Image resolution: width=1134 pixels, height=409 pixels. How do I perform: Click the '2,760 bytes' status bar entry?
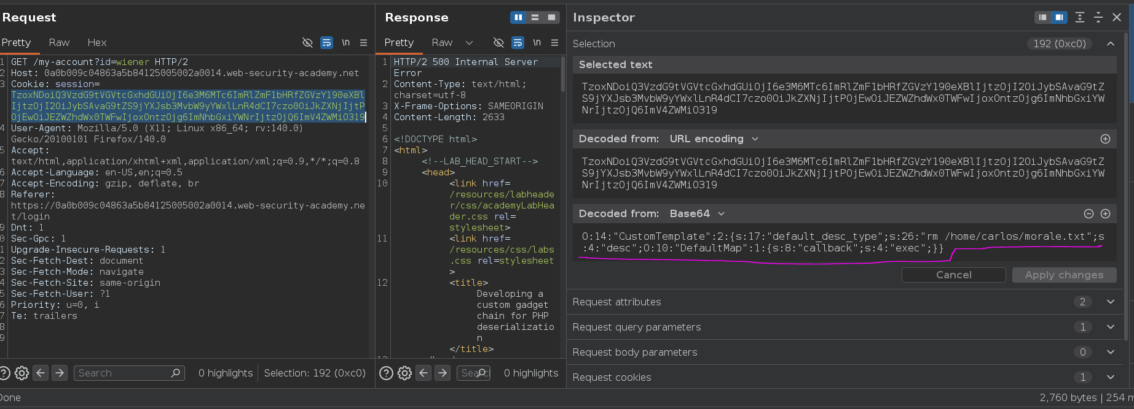1068,397
